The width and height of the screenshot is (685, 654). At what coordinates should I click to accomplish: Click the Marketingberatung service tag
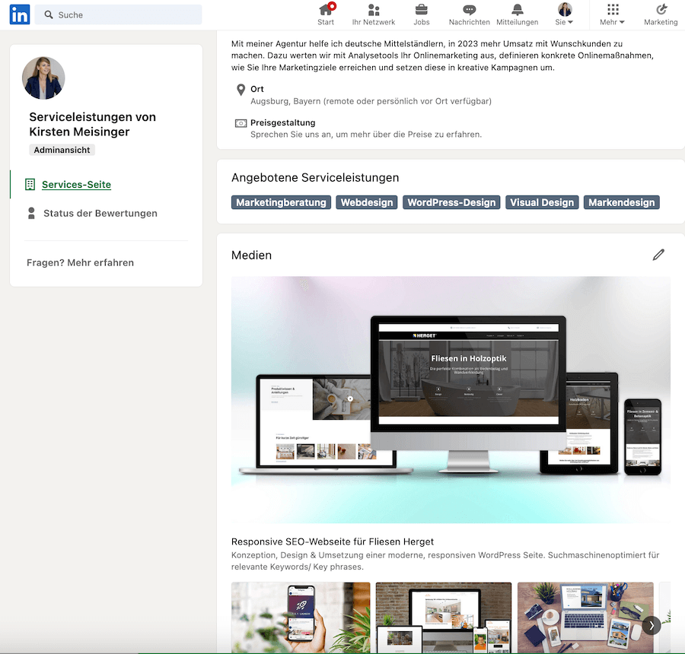pyautogui.click(x=281, y=202)
